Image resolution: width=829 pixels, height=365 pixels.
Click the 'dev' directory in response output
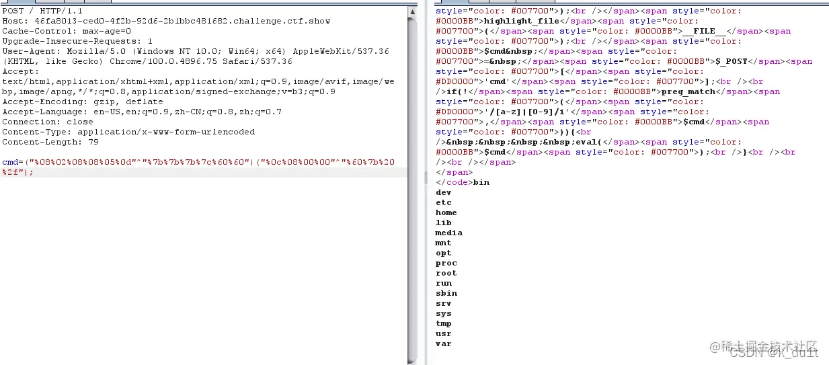coord(444,192)
